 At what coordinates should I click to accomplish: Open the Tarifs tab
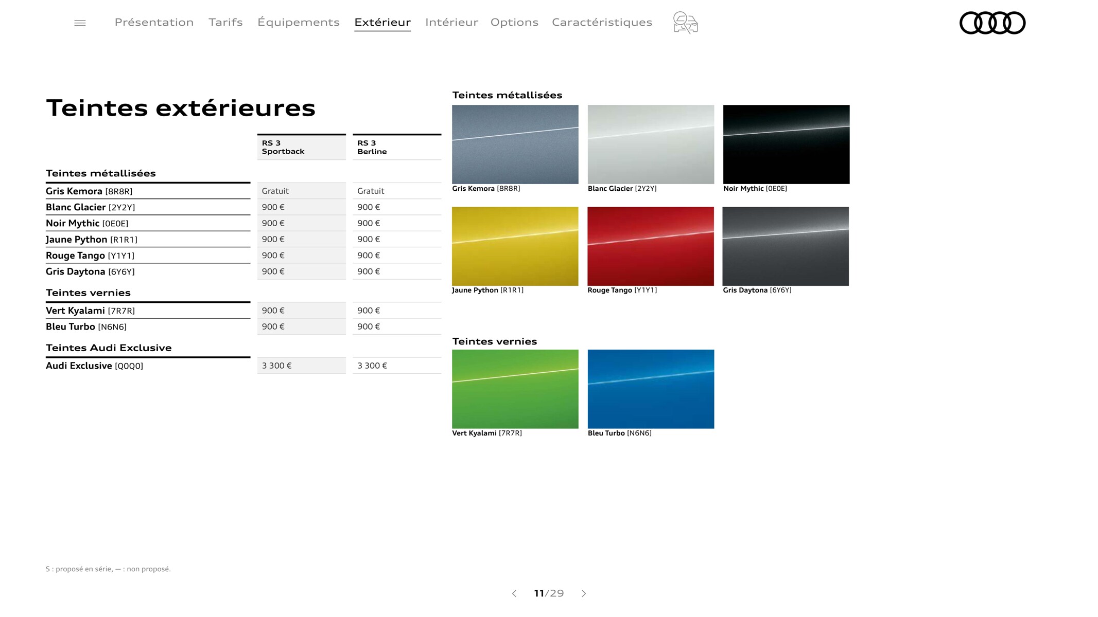tap(225, 22)
